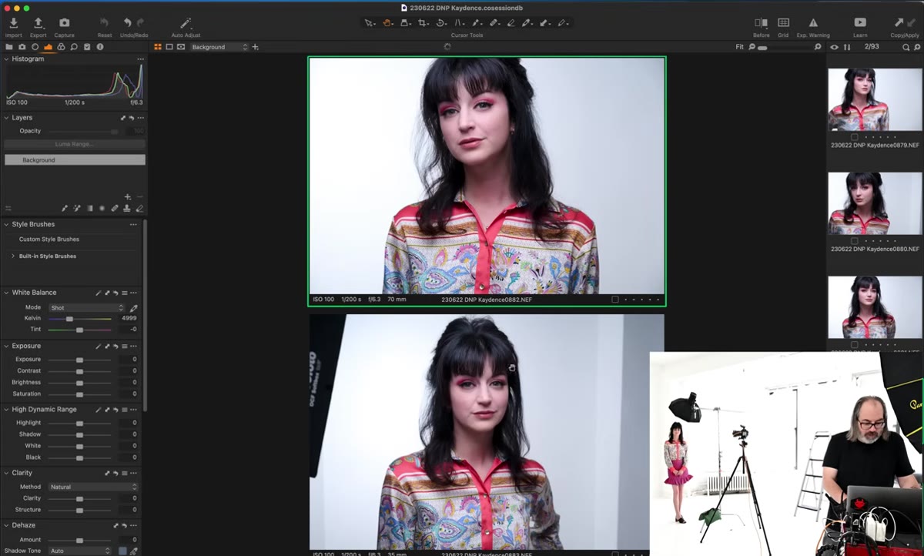This screenshot has width=924, height=556.
Task: Open the Learn video icon
Action: [860, 23]
